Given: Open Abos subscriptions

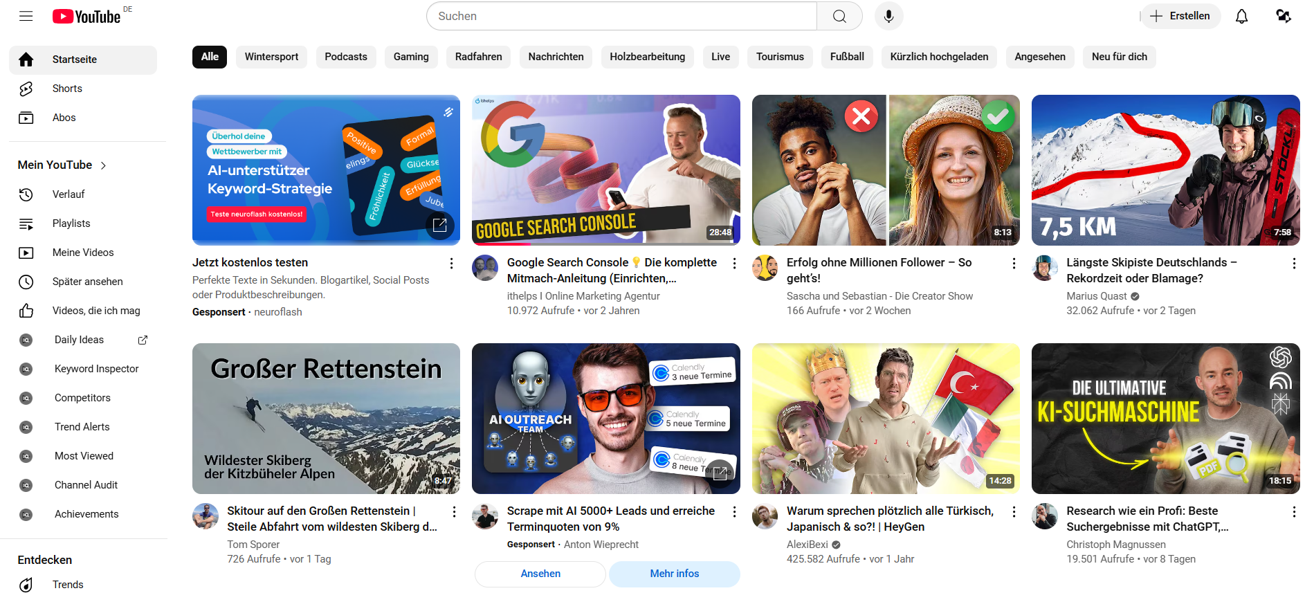Looking at the screenshot, I should [x=83, y=118].
